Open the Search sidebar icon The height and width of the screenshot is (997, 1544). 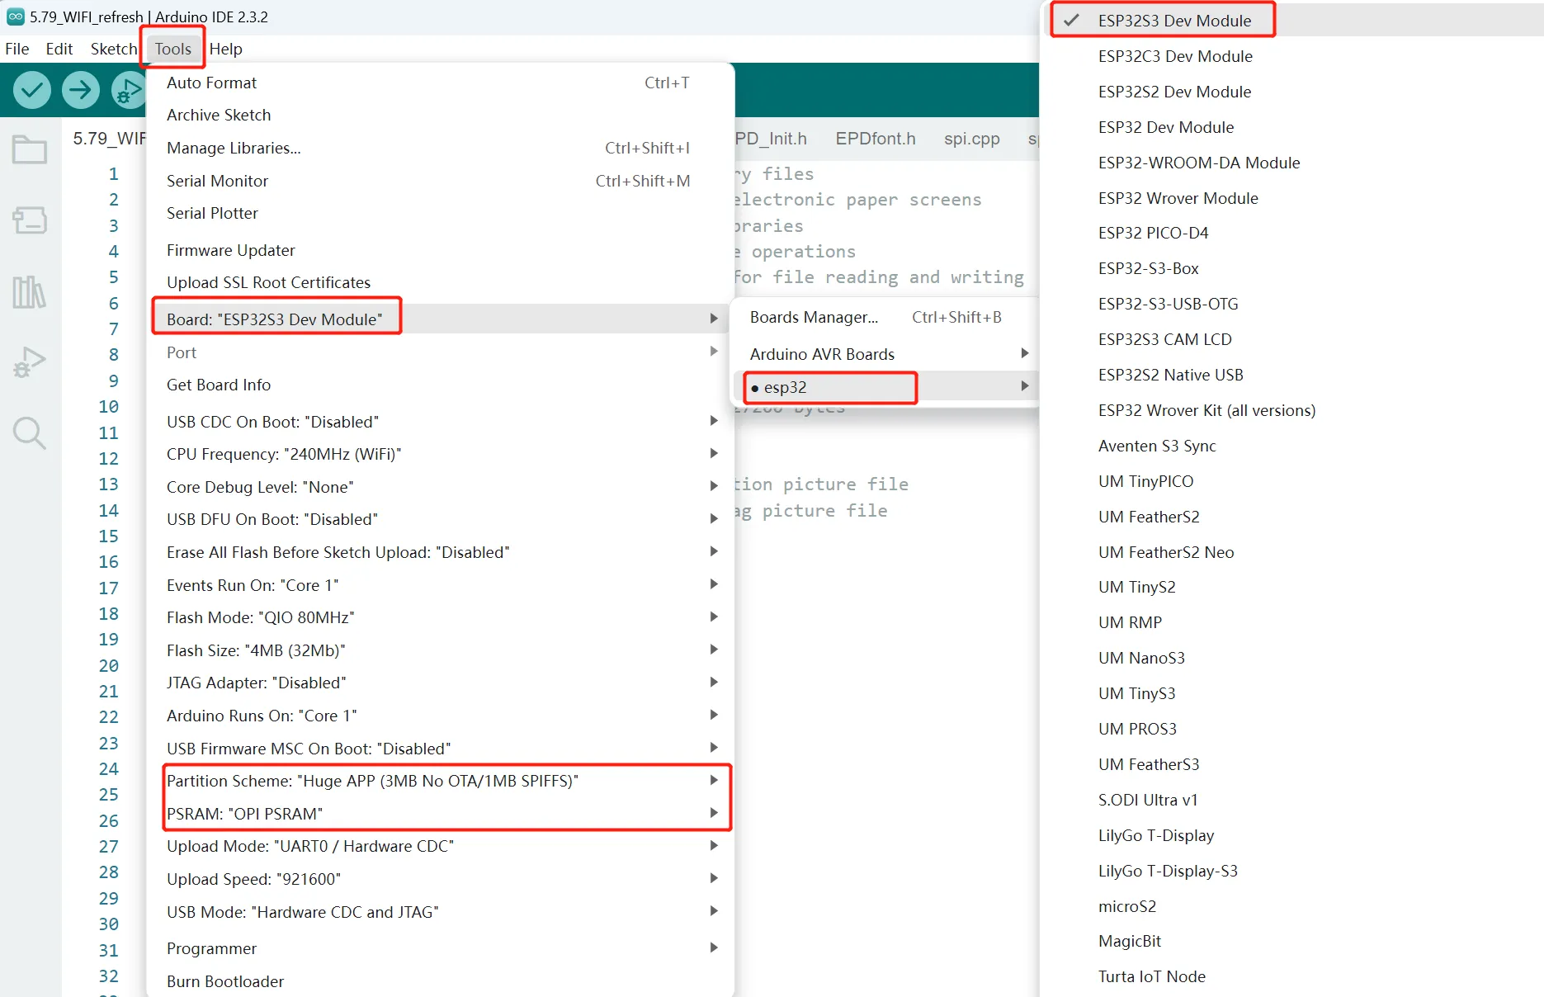click(x=30, y=432)
